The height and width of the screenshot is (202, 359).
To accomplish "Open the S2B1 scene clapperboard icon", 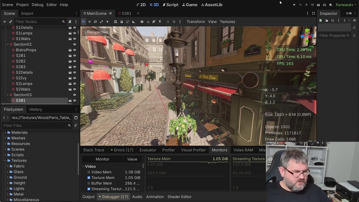I will [x=70, y=56].
